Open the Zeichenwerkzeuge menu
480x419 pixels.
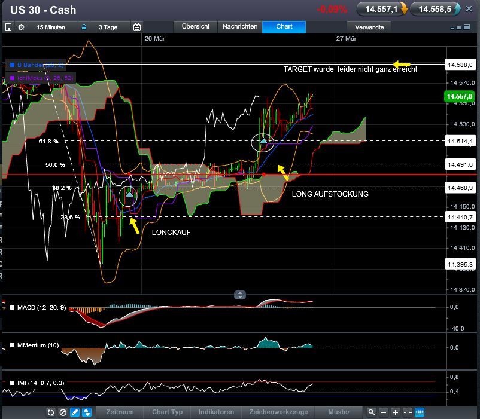point(278,412)
